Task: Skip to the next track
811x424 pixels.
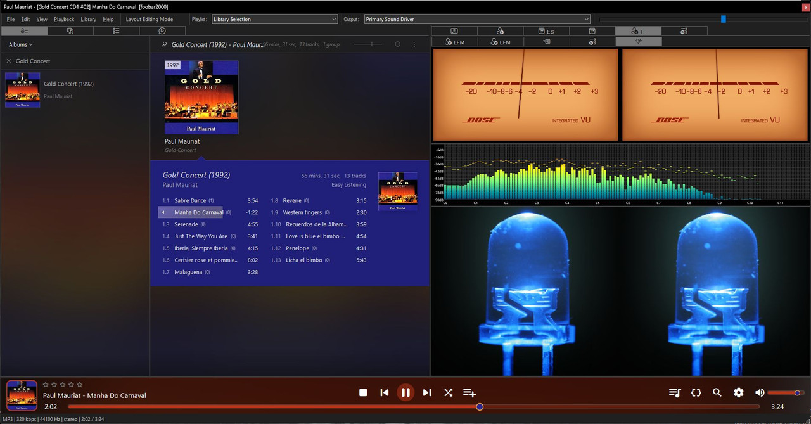Action: click(427, 393)
